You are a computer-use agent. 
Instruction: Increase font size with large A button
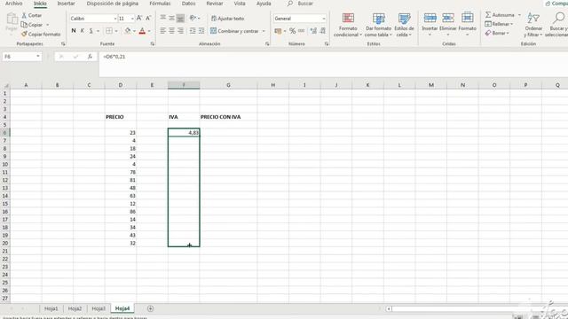[x=139, y=18]
